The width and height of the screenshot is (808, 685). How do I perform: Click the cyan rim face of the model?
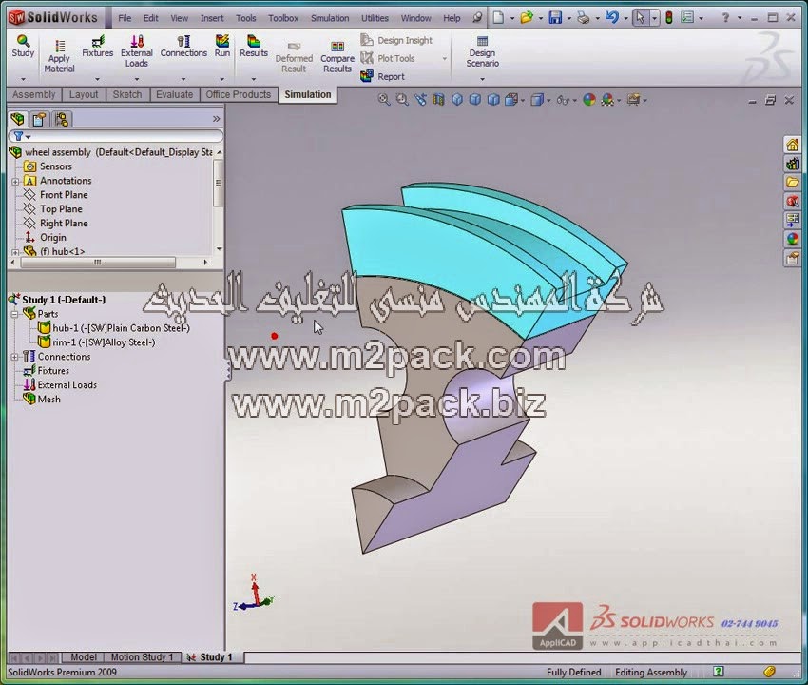(438, 264)
